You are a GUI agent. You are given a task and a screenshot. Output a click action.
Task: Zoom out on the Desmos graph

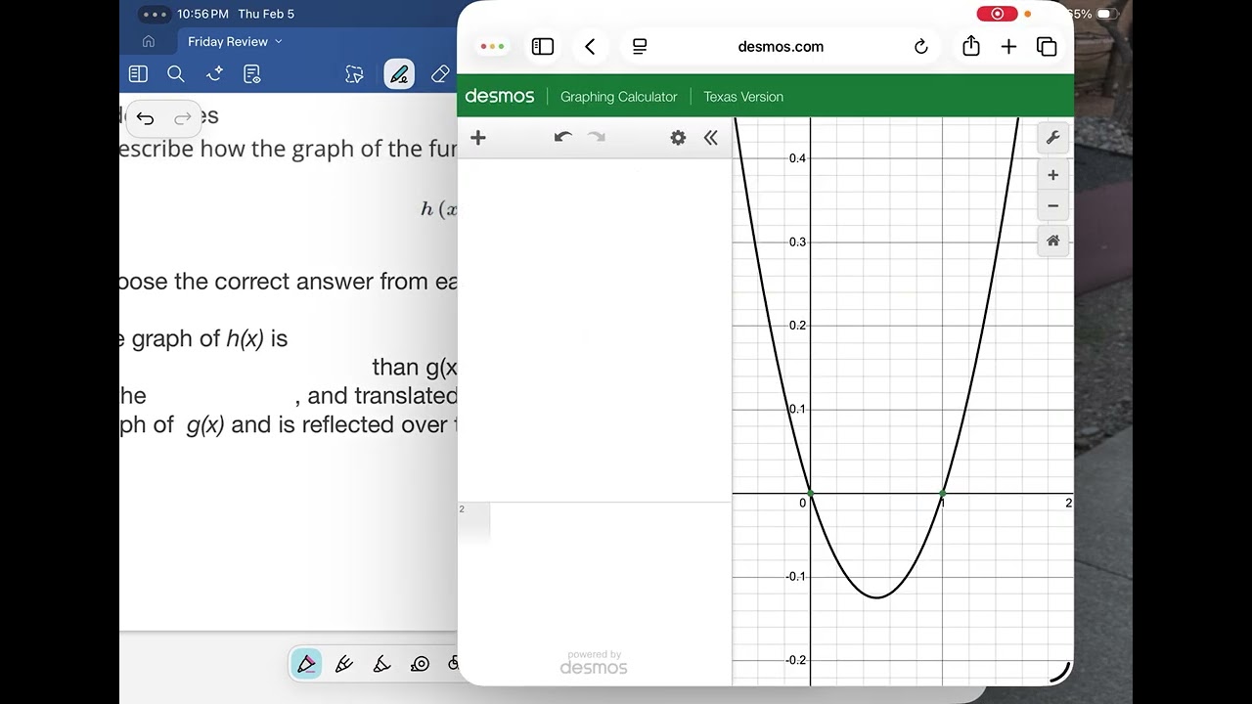point(1052,205)
